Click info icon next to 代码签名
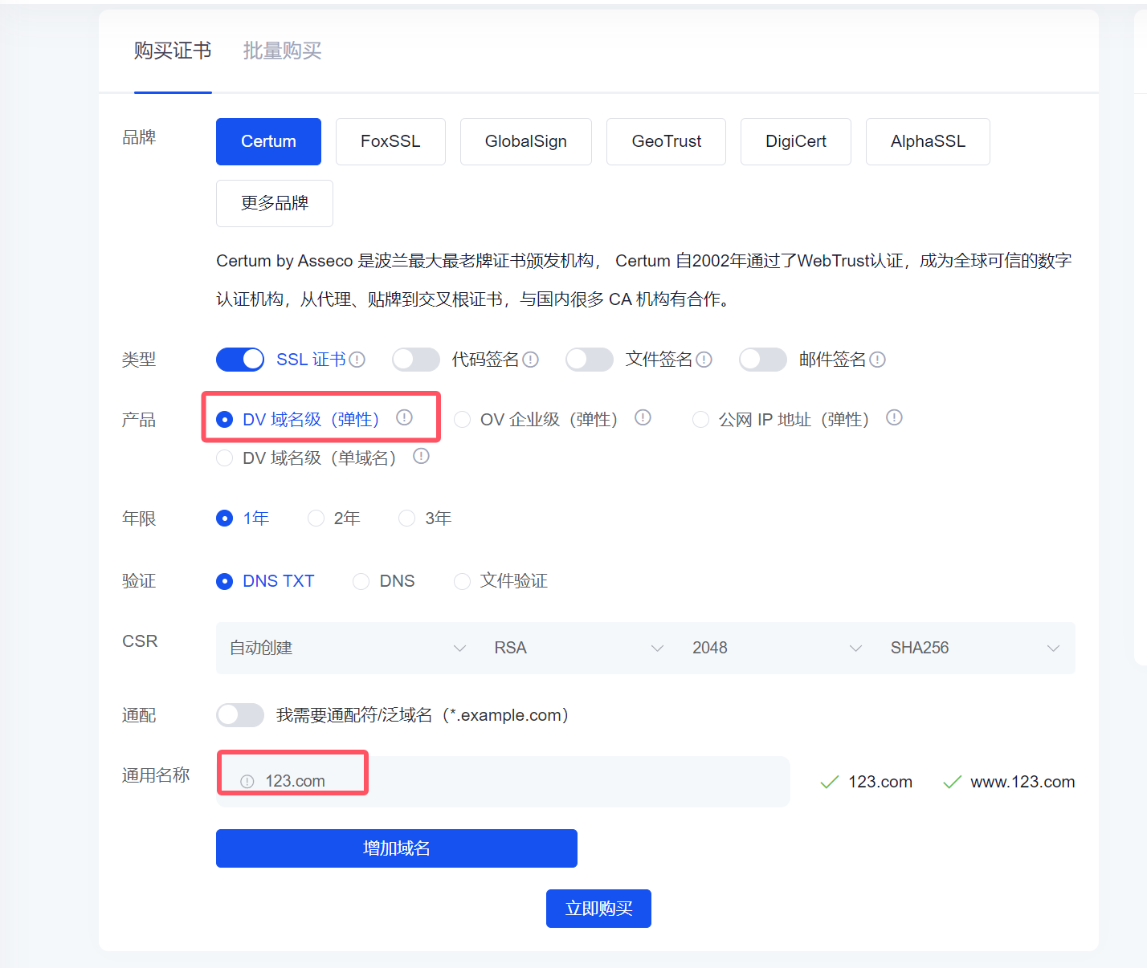Screen dimensions: 1147x968 coord(531,360)
